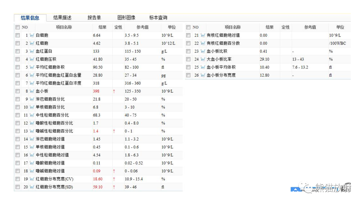
Task: Open trend chart icon for 平均红细胞血红蛋白含量 row
Action: pyautogui.click(x=32, y=75)
